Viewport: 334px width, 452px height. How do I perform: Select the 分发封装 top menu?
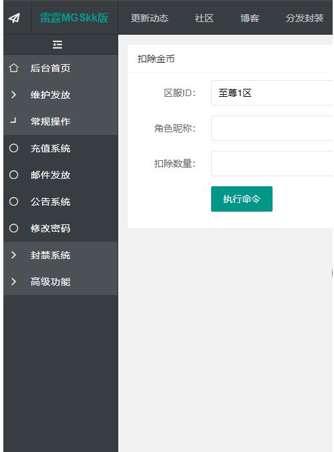[x=305, y=18]
